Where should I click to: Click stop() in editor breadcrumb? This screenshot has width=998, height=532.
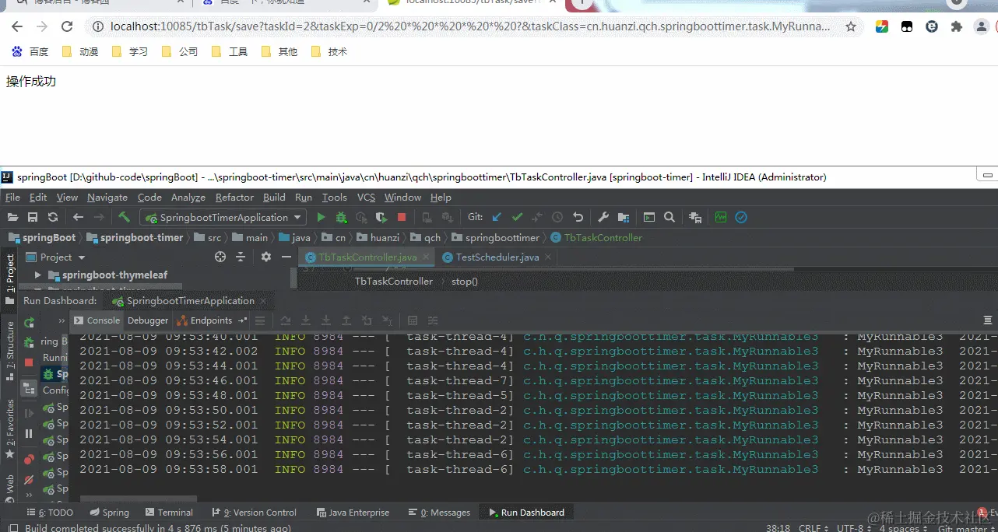click(465, 282)
